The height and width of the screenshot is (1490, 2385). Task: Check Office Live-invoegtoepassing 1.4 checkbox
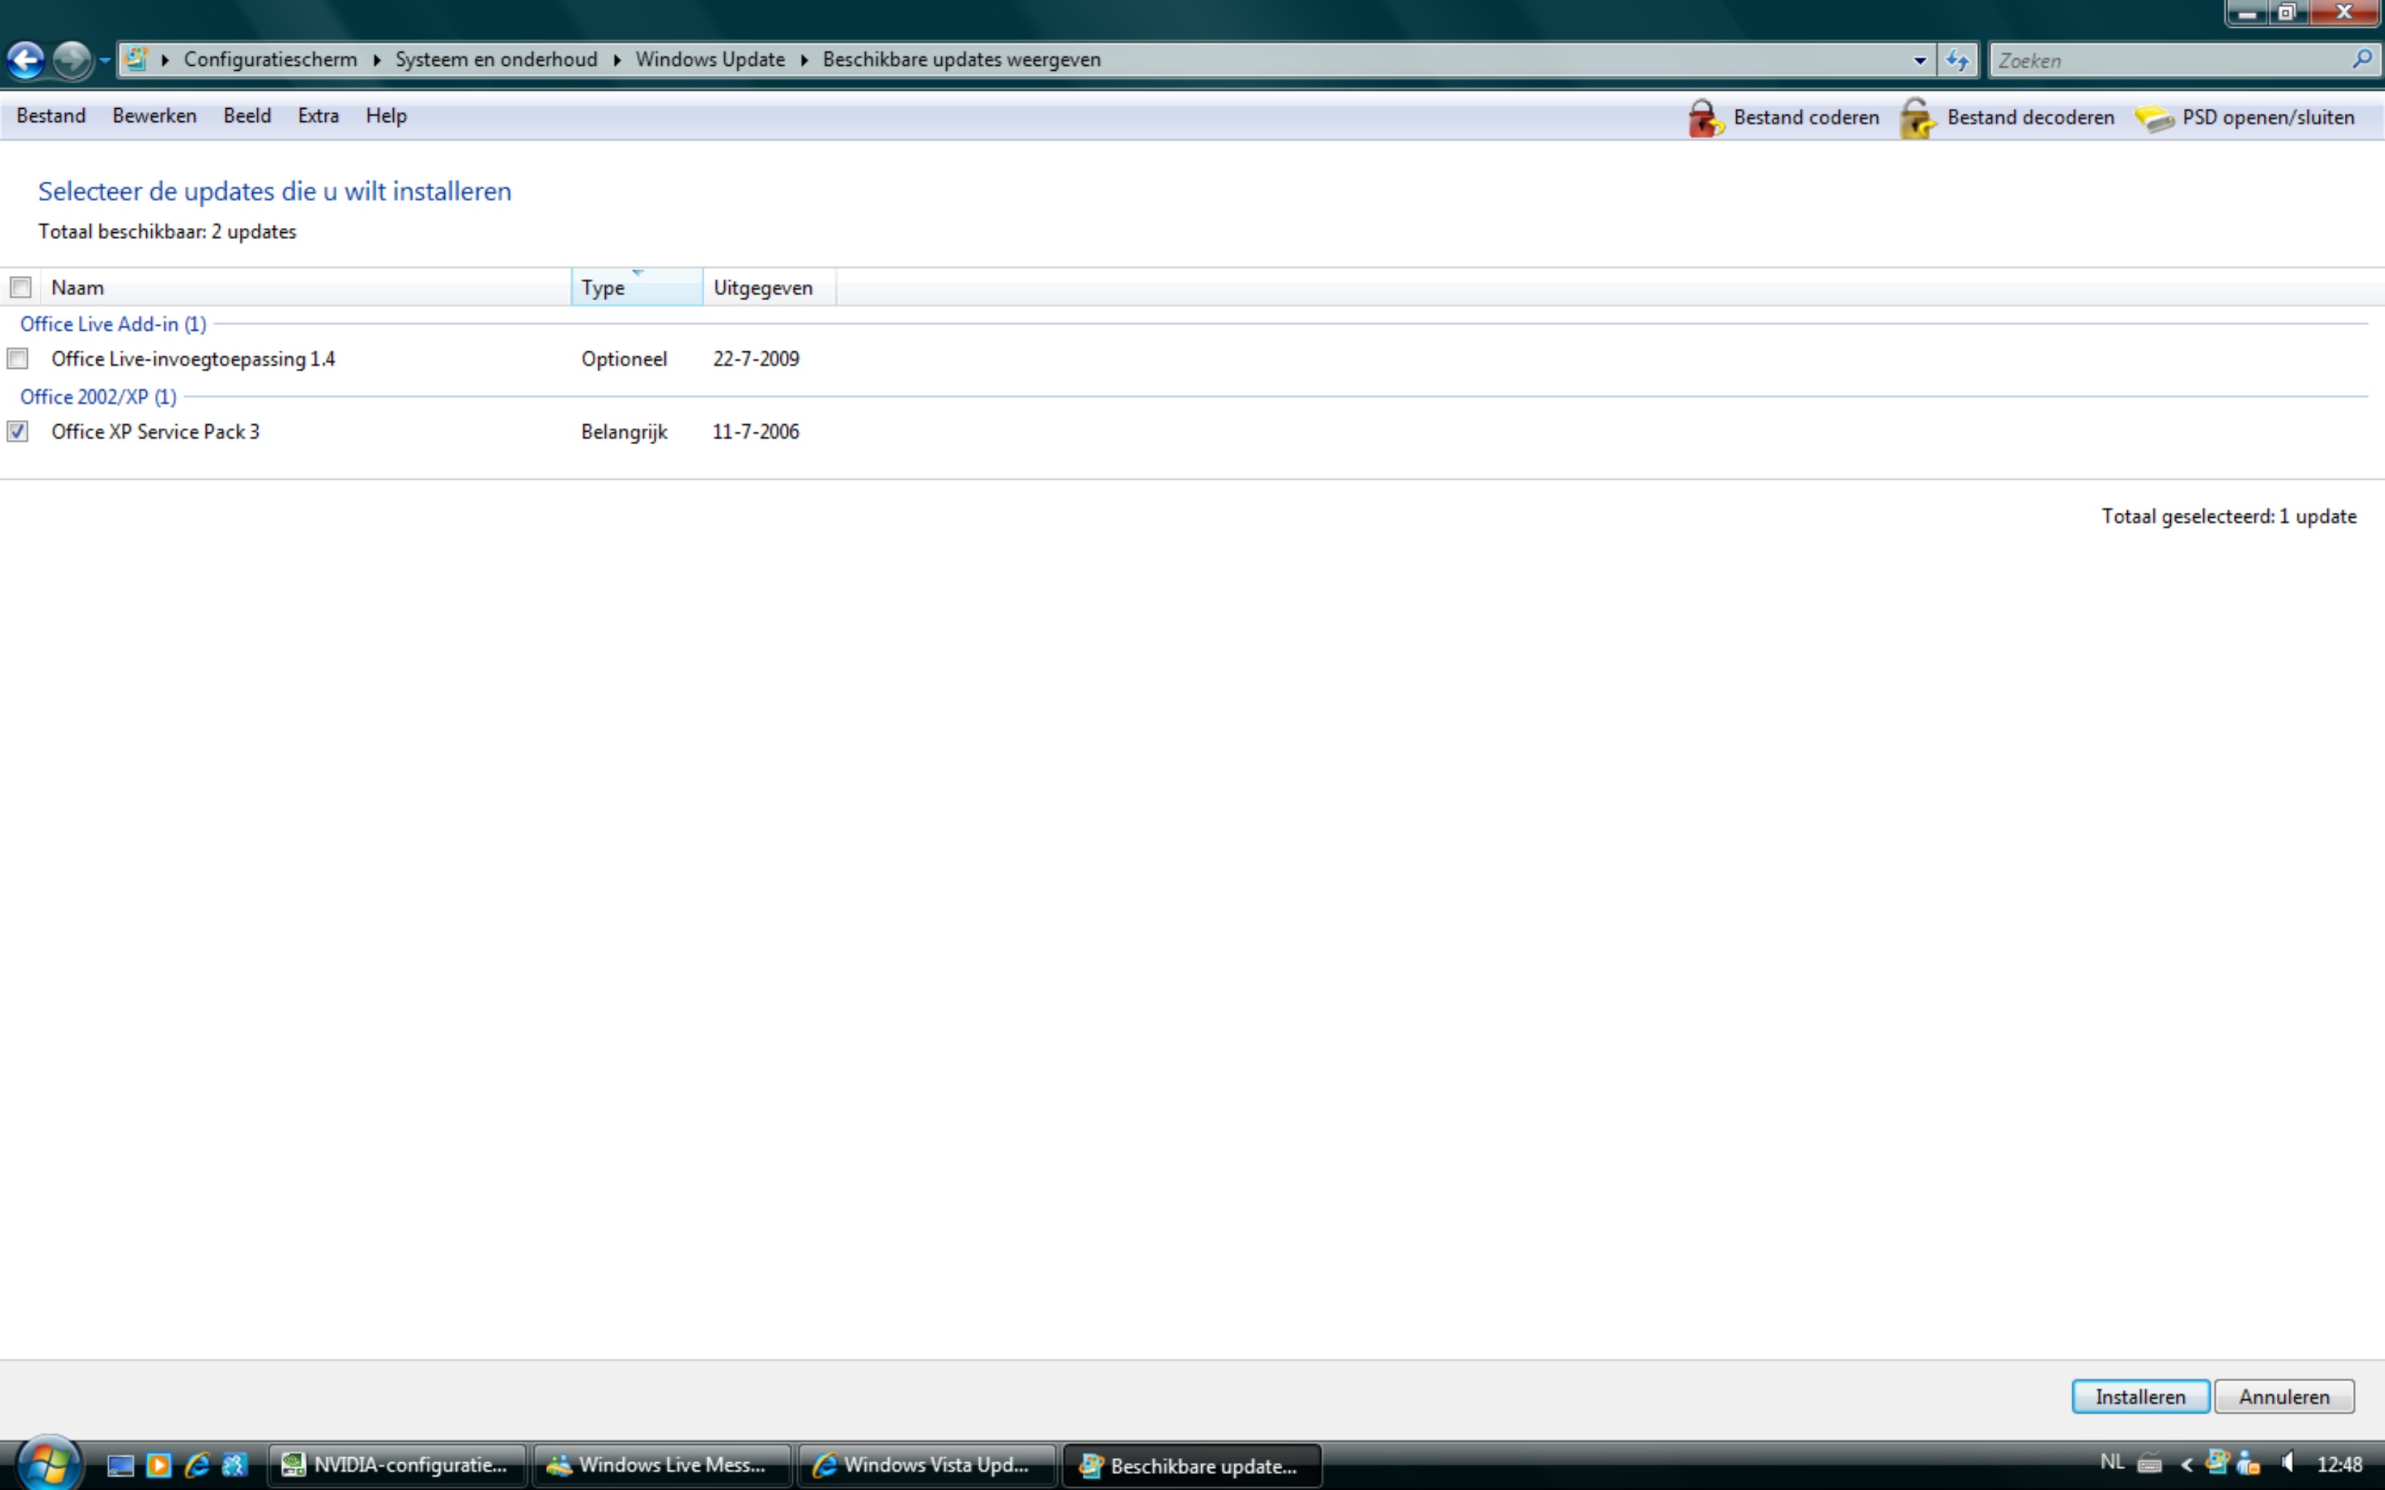coord(18,359)
